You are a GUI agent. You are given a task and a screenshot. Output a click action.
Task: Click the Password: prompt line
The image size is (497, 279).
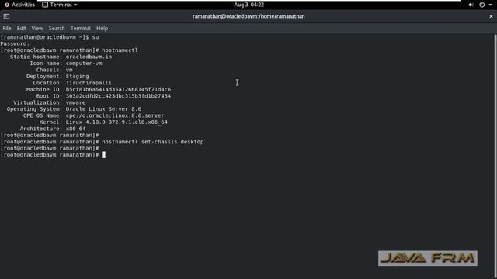pyautogui.click(x=15, y=43)
